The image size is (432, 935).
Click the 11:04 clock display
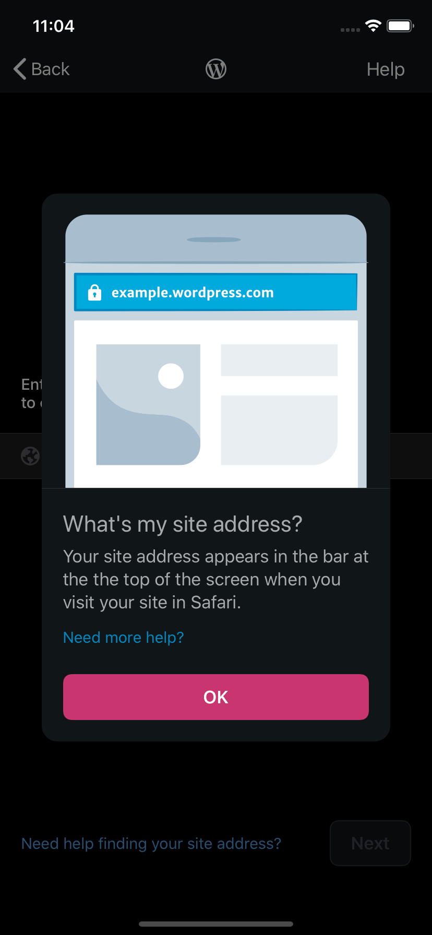point(53,26)
